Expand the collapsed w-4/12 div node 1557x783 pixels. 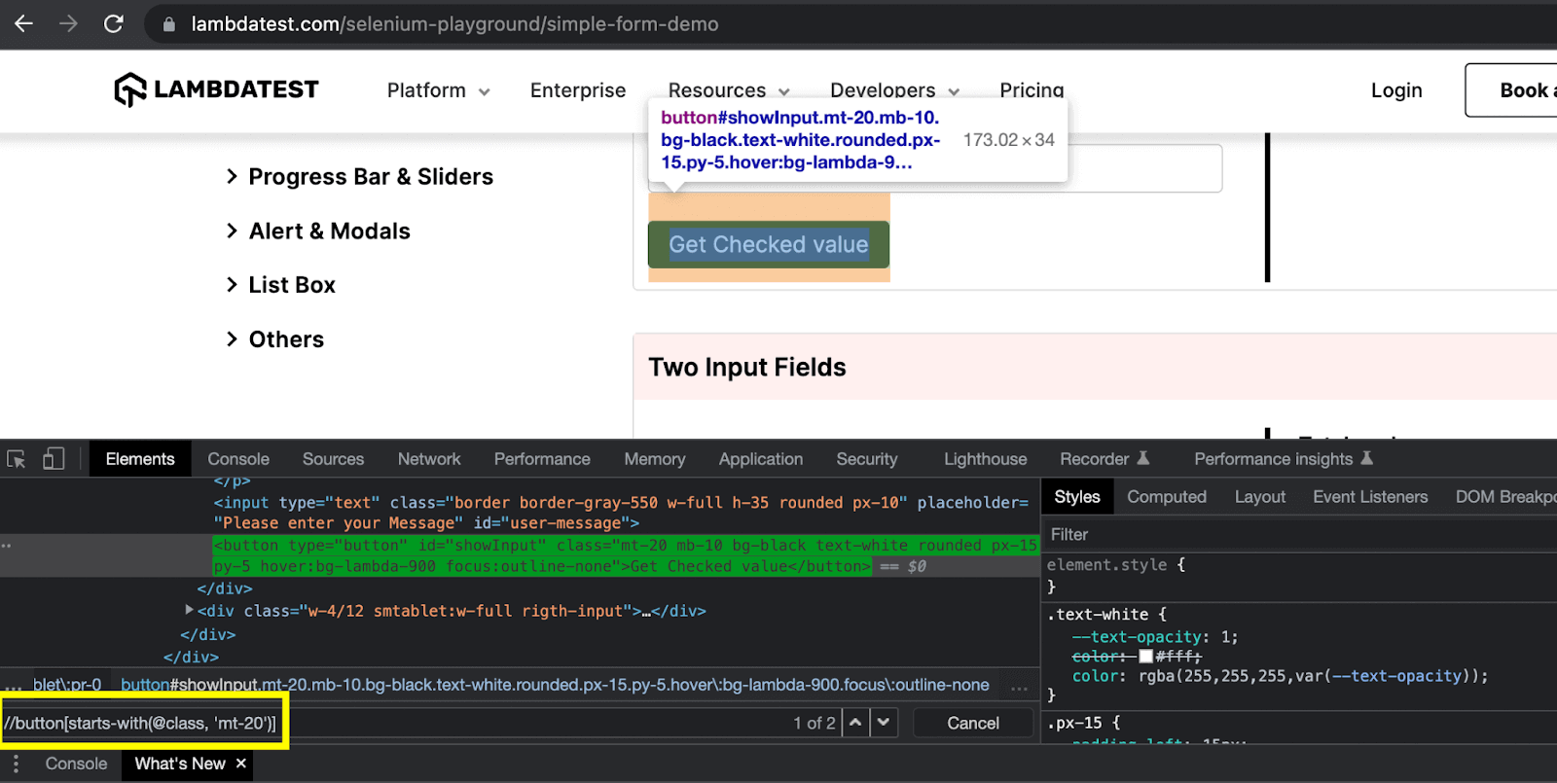[189, 610]
